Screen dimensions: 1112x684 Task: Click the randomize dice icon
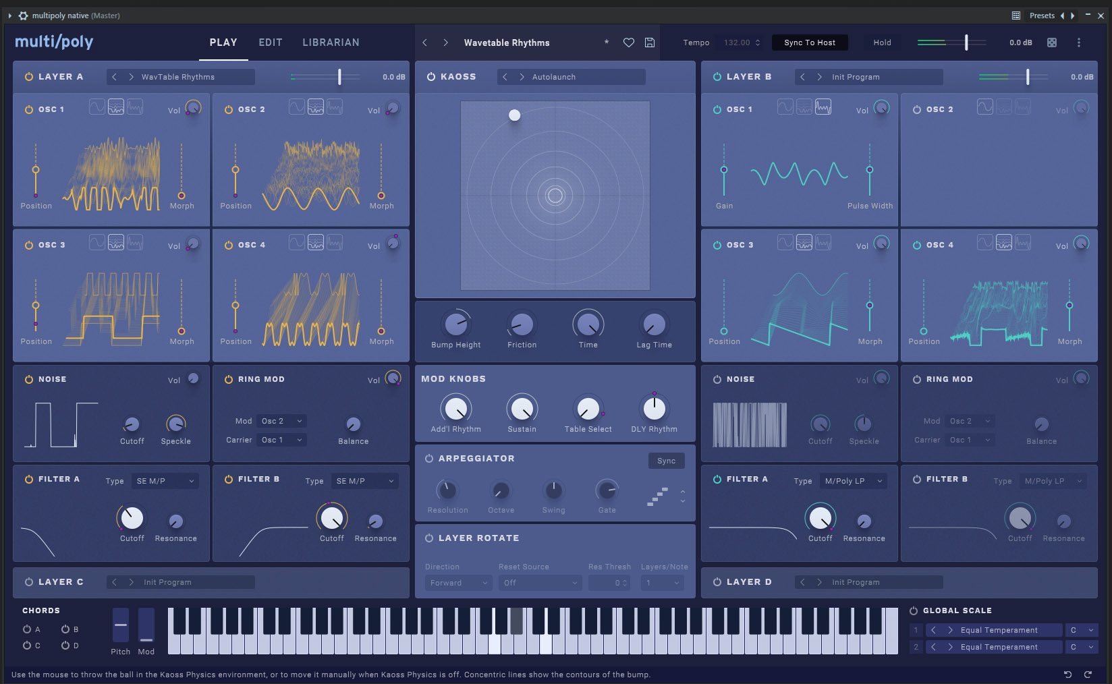tap(1052, 42)
